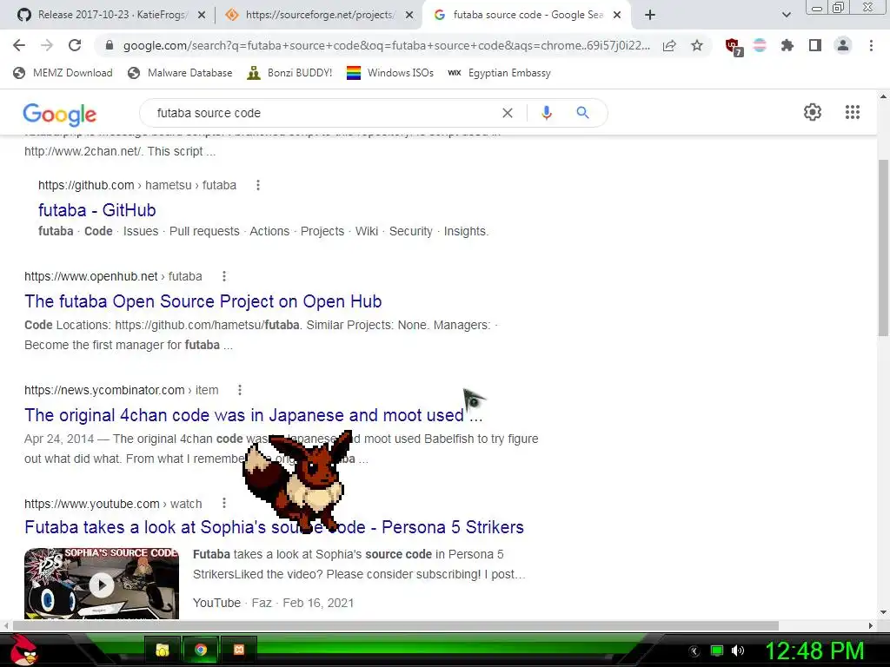890x667 pixels.
Task: Expand the tab search chevron
Action: (786, 15)
